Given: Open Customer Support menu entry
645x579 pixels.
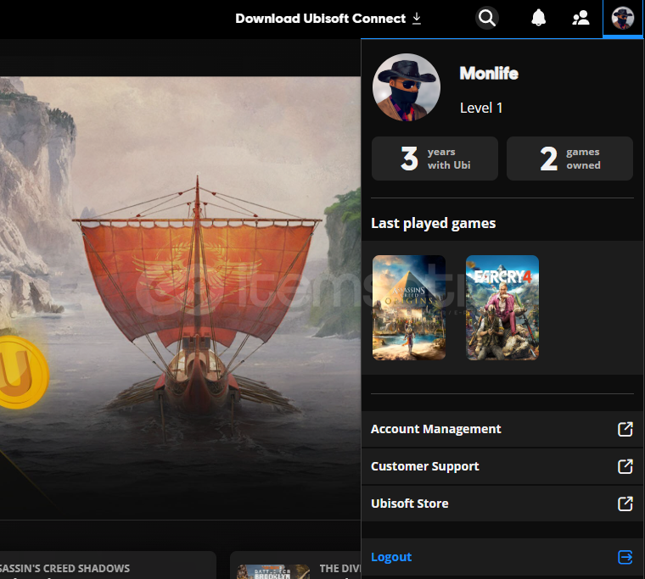Looking at the screenshot, I should click(x=502, y=466).
